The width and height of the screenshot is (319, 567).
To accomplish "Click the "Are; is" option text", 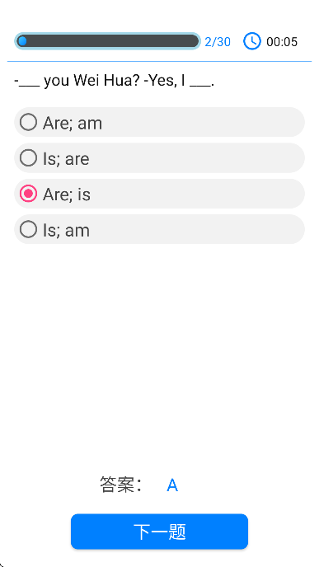I will tap(67, 194).
